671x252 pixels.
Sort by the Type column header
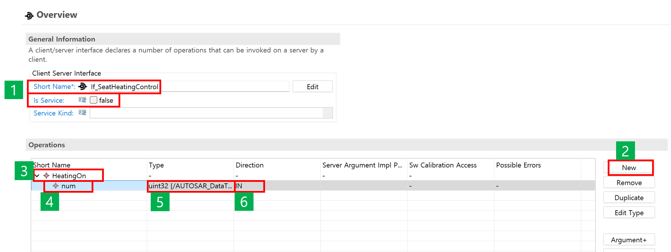point(156,165)
